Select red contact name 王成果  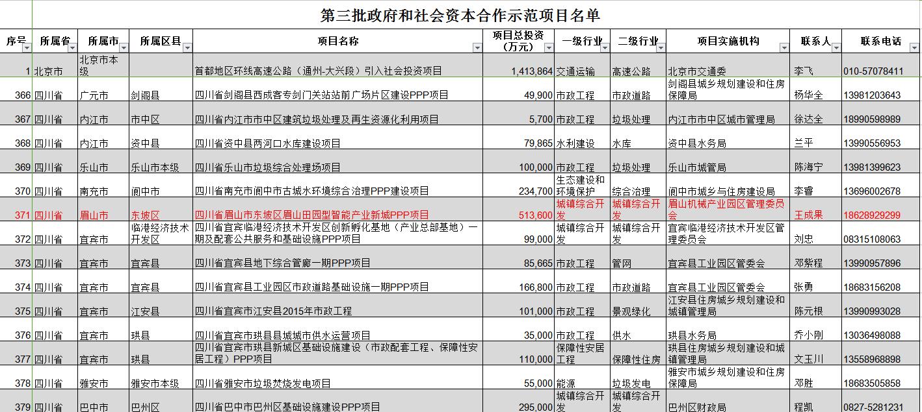[x=816, y=210]
